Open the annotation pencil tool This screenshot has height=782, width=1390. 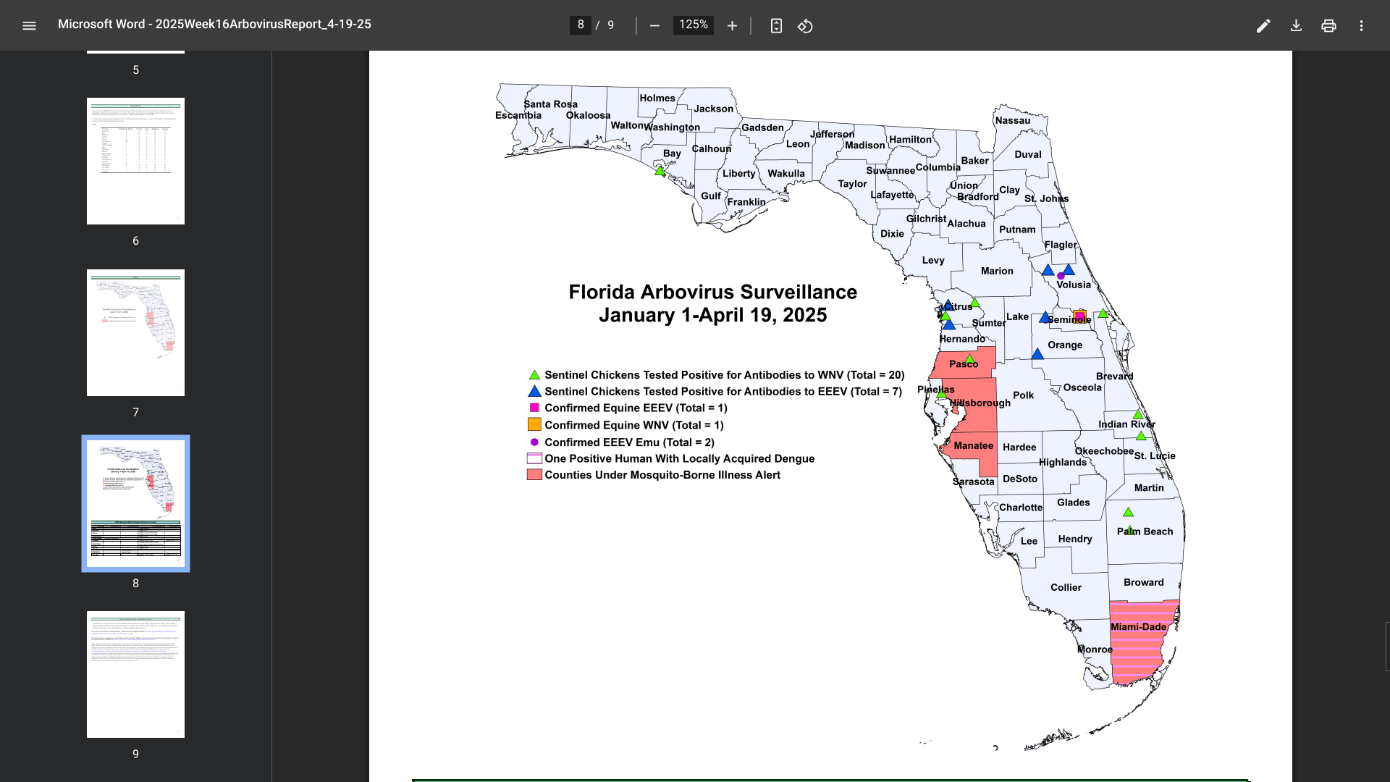tap(1263, 26)
